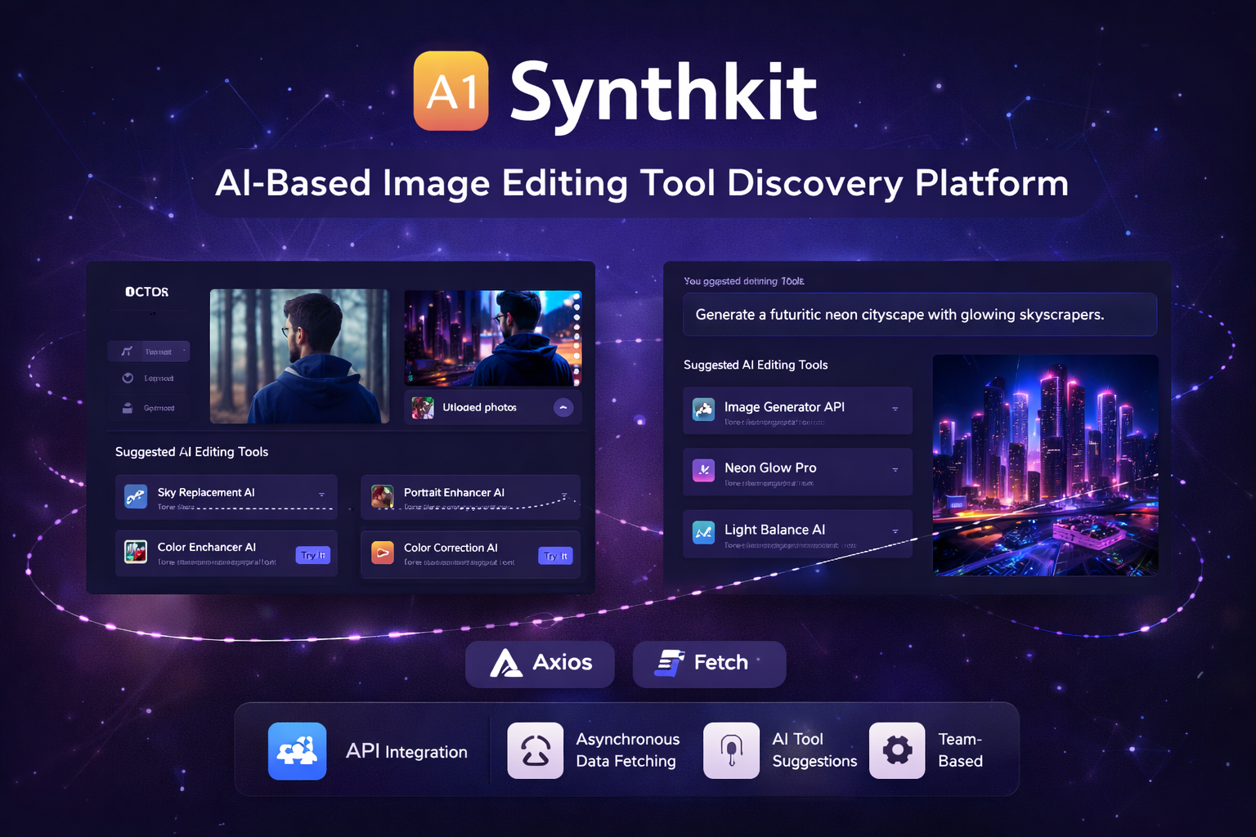The image size is (1256, 837).
Task: Click the neon cityscape prompt input field
Action: click(x=919, y=315)
